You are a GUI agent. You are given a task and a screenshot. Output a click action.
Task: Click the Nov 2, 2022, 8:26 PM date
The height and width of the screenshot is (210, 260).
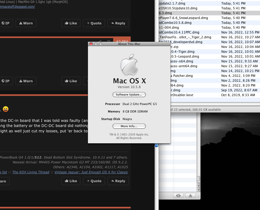point(238,80)
